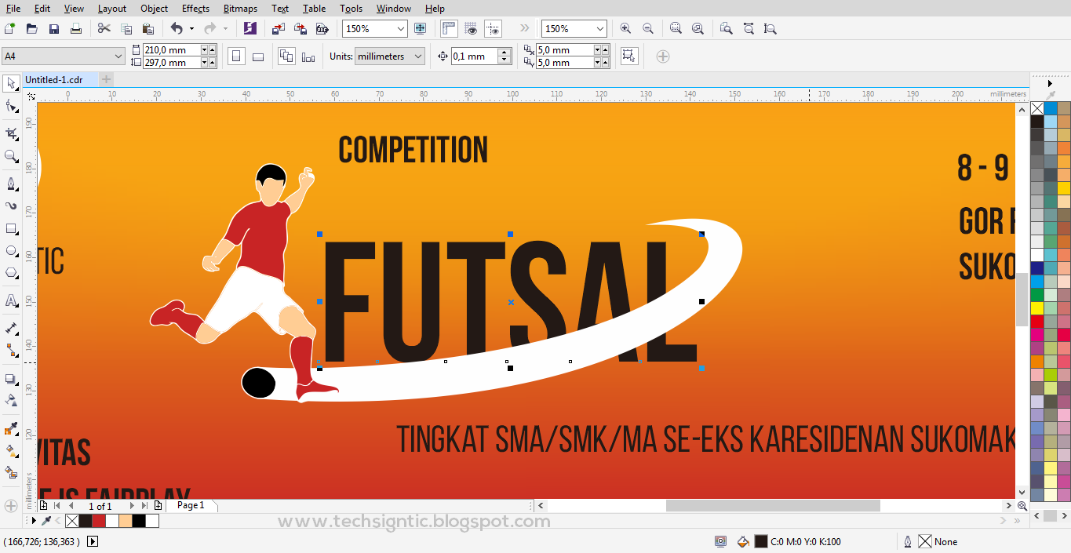This screenshot has height=553, width=1071.
Task: Select the Shape tool
Action: click(x=10, y=106)
